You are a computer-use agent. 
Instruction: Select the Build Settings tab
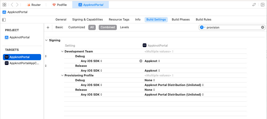pyautogui.click(x=156, y=19)
